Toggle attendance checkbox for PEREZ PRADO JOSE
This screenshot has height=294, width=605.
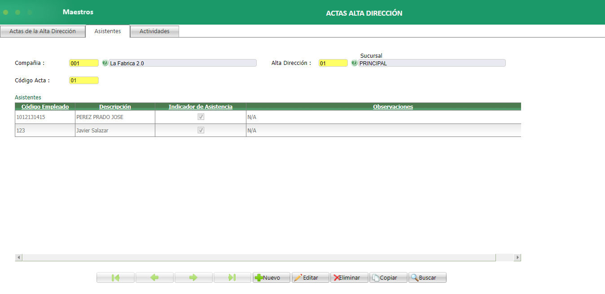201,117
